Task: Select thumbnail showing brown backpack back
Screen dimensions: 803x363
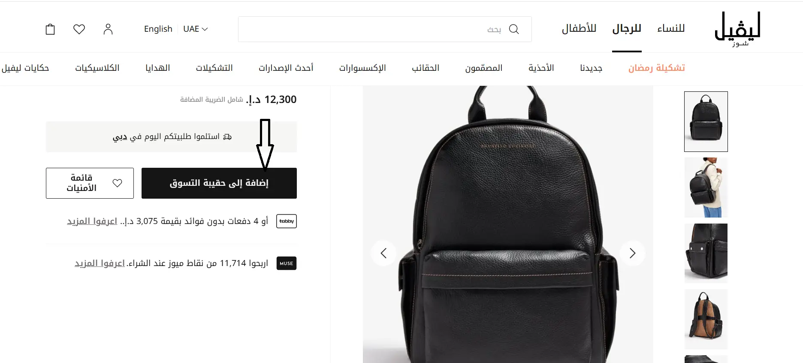Action: 706,319
